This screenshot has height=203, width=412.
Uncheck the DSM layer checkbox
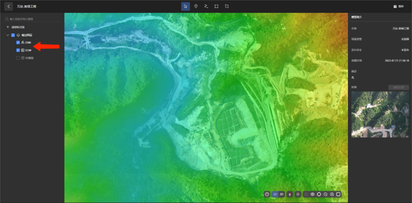point(18,43)
